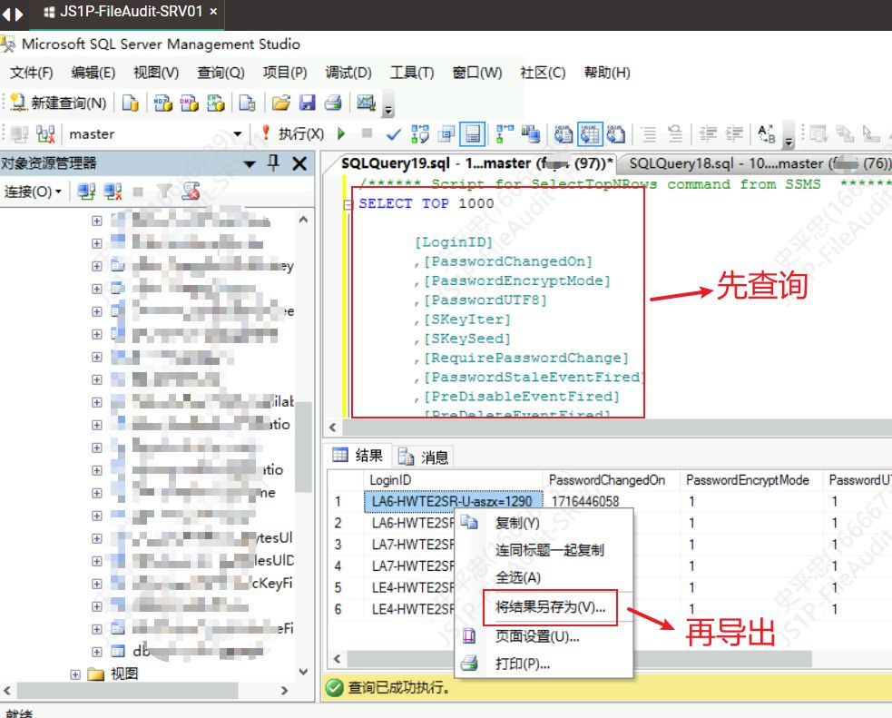Open the 连接(O) dropdown in Object Explorer
Screen dimensions: 892x718
(33, 192)
